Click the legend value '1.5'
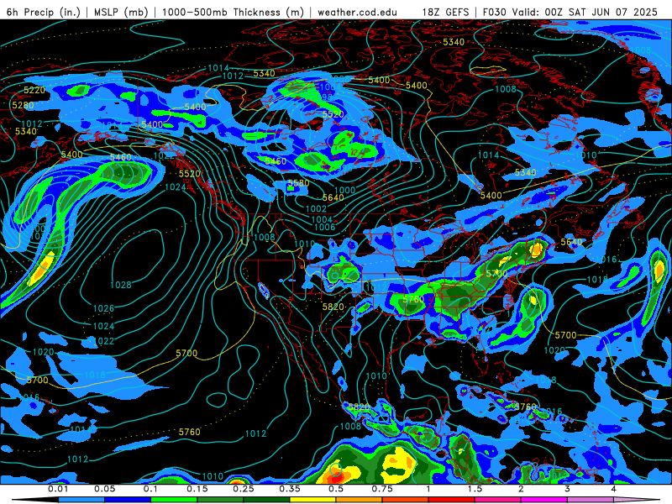This screenshot has width=672, height=504. (475, 489)
